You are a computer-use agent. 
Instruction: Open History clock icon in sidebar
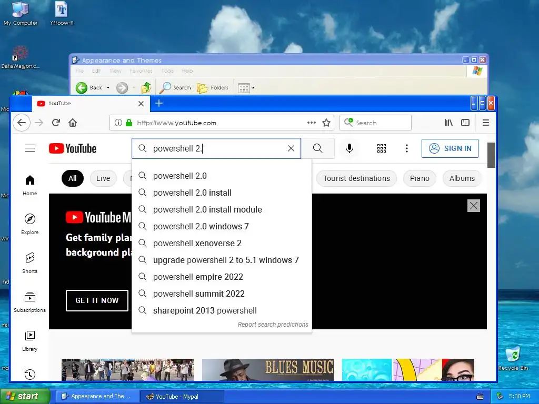pos(30,374)
